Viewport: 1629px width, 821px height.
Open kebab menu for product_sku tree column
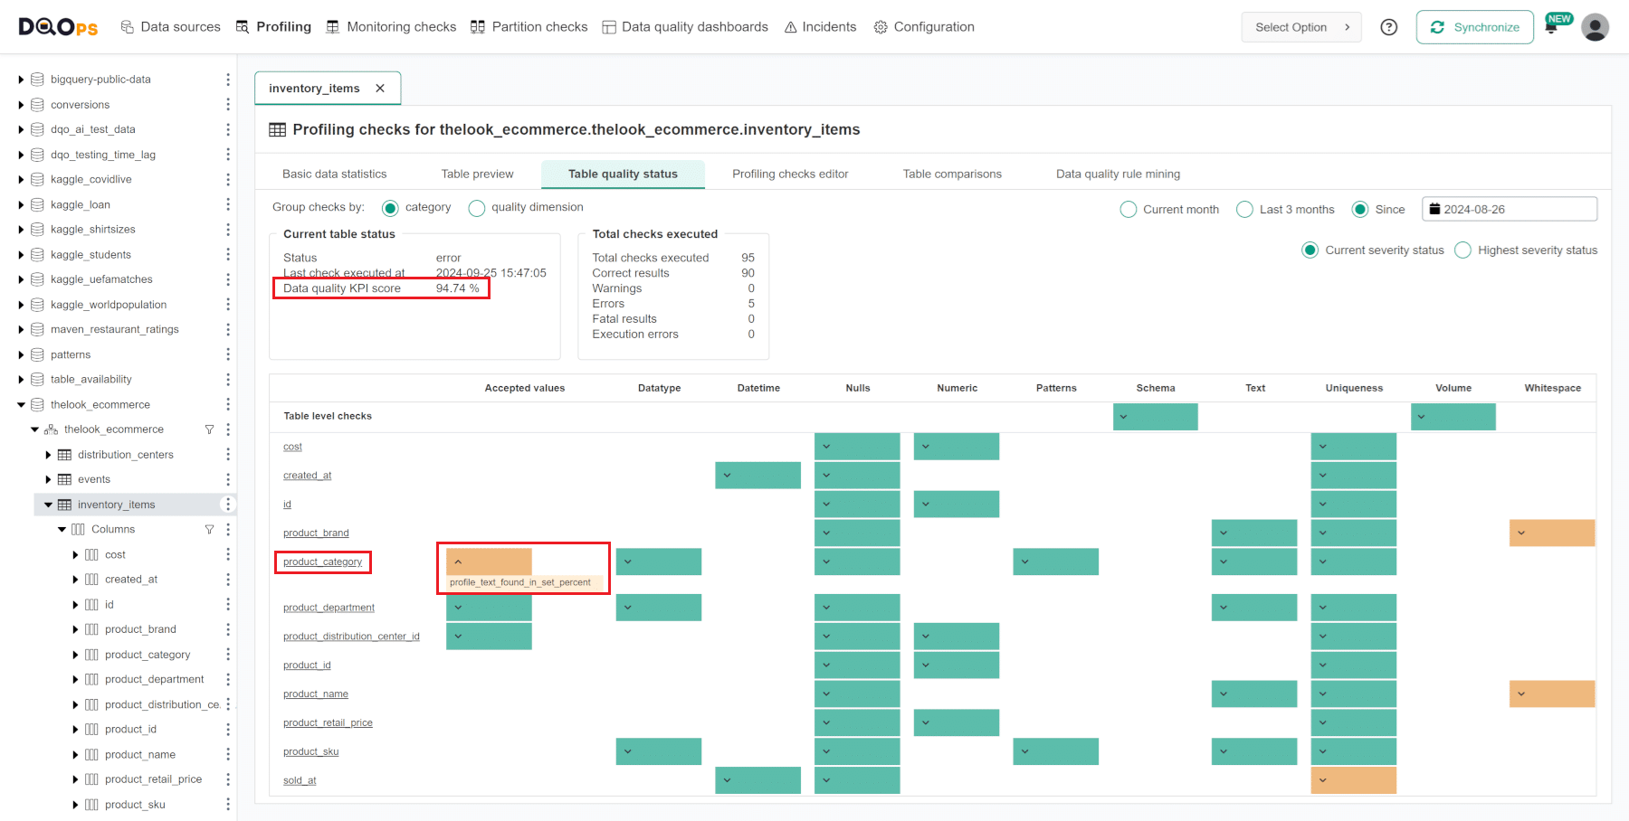click(228, 804)
